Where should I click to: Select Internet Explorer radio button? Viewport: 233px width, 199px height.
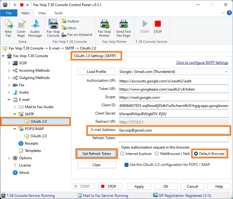point(122,153)
